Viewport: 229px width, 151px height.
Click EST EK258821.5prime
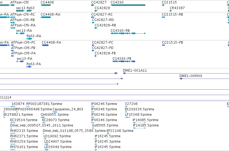(x=18, y=115)
